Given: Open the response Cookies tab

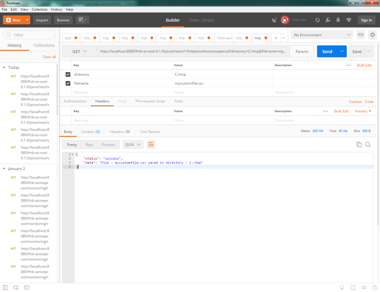Looking at the screenshot, I should (91, 132).
